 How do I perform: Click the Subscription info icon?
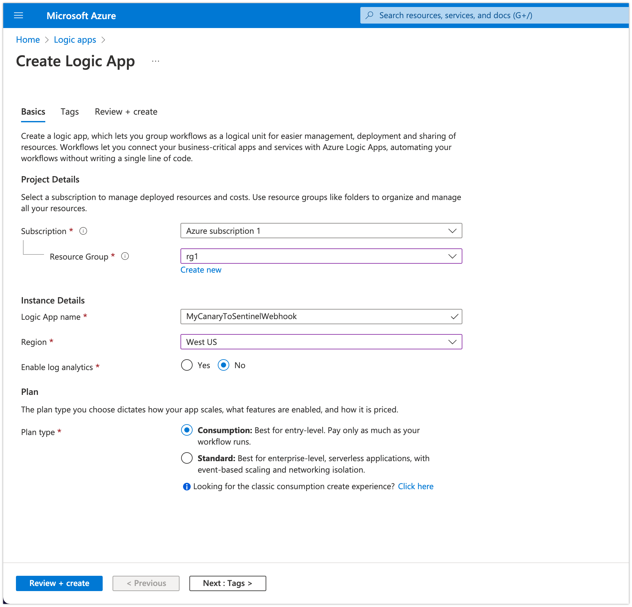(83, 231)
